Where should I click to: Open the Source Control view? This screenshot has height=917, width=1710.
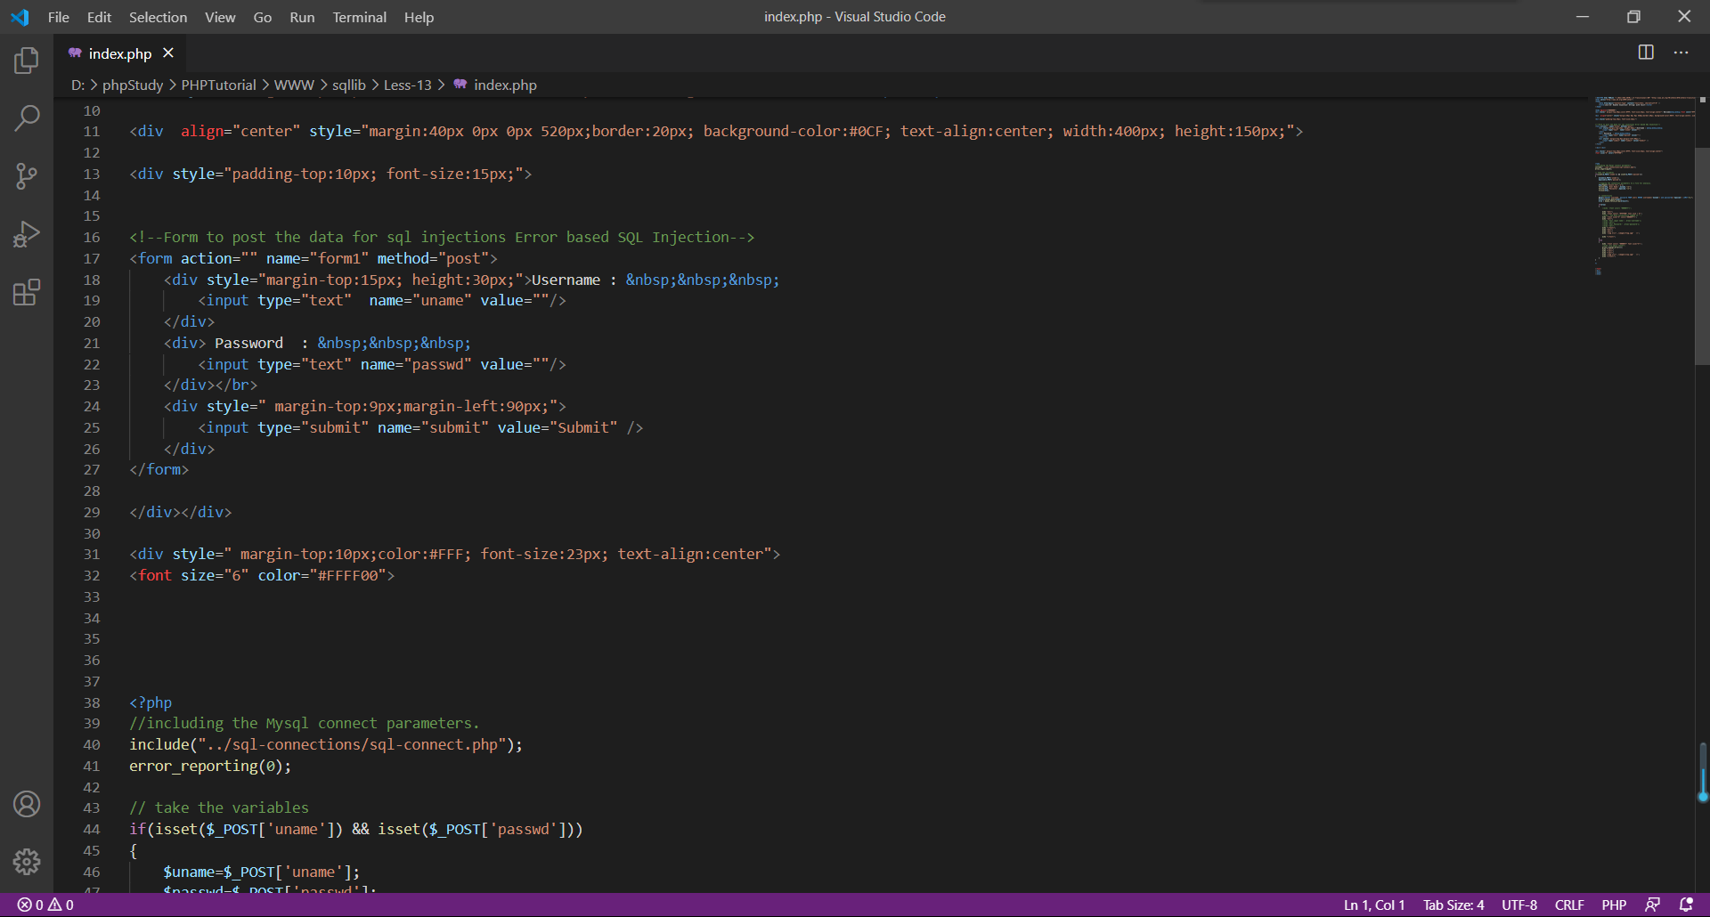point(27,176)
